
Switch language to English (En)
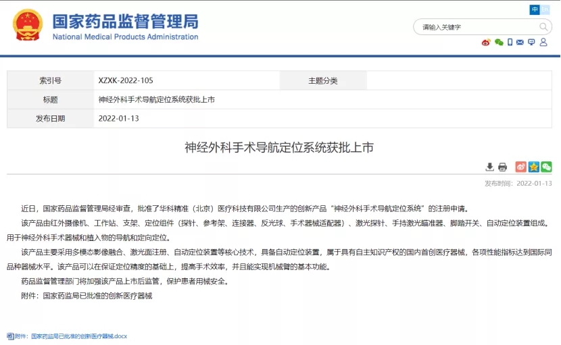click(545, 9)
